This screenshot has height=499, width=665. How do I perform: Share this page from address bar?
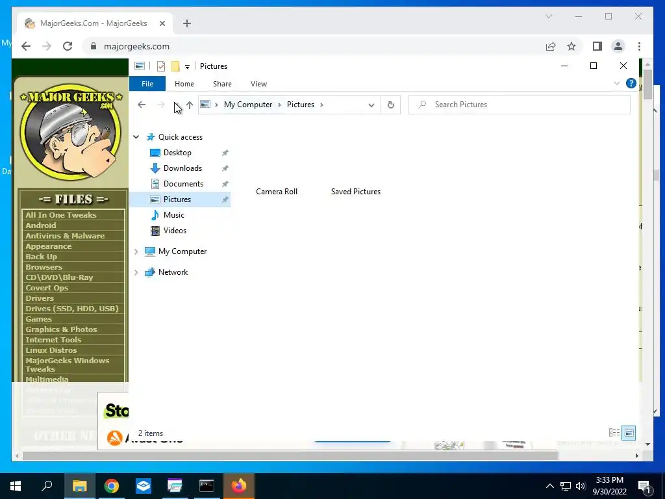coord(551,46)
